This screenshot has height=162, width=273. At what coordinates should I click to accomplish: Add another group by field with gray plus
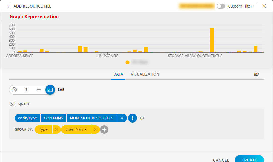[x=104, y=129]
